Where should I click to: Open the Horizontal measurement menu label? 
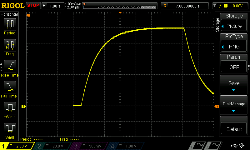pos(10,14)
